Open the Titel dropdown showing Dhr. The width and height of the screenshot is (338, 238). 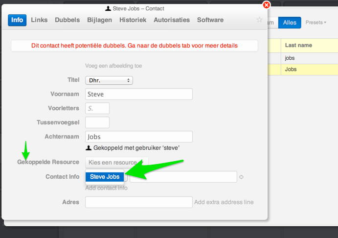109,80
